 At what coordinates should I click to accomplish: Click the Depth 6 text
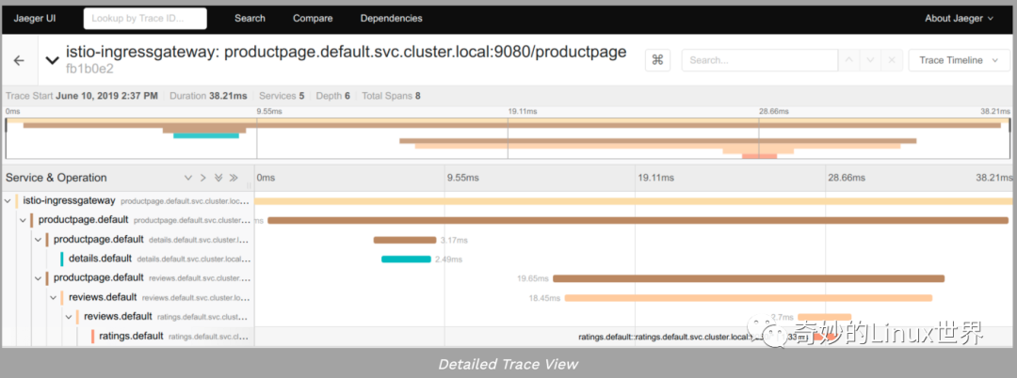tap(333, 96)
